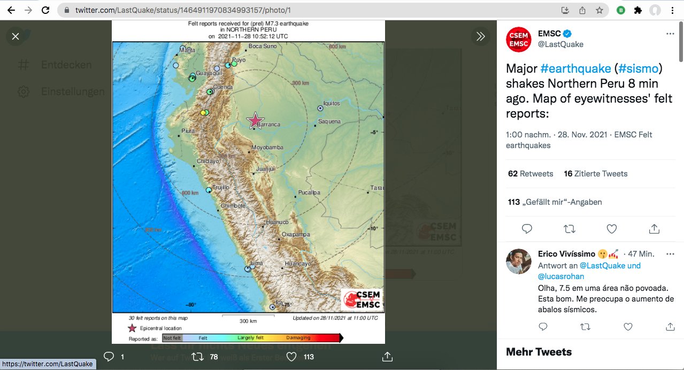Click the install app icon in address bar
The height and width of the screenshot is (370, 684).
click(565, 10)
